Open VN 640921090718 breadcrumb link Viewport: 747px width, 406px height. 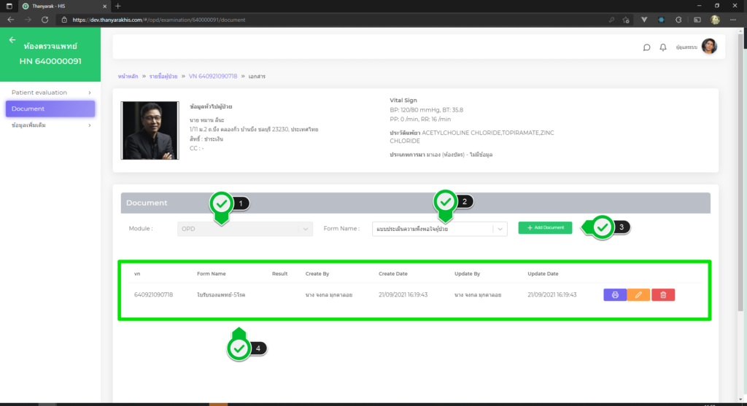[212, 76]
